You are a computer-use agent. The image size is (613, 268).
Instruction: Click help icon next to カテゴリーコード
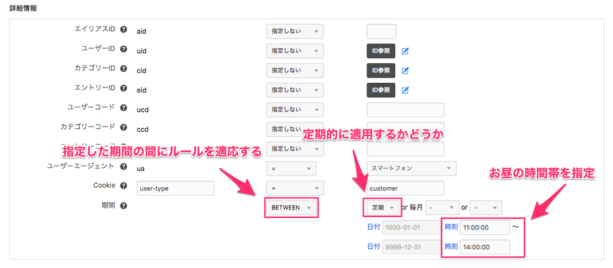point(123,127)
